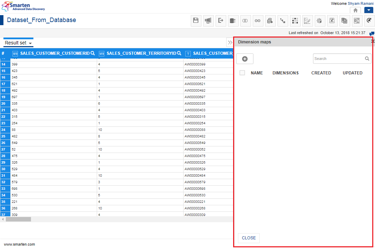Viewport: 375px width, 248px height.
Task: Click the CREATED column header
Action: click(321, 73)
